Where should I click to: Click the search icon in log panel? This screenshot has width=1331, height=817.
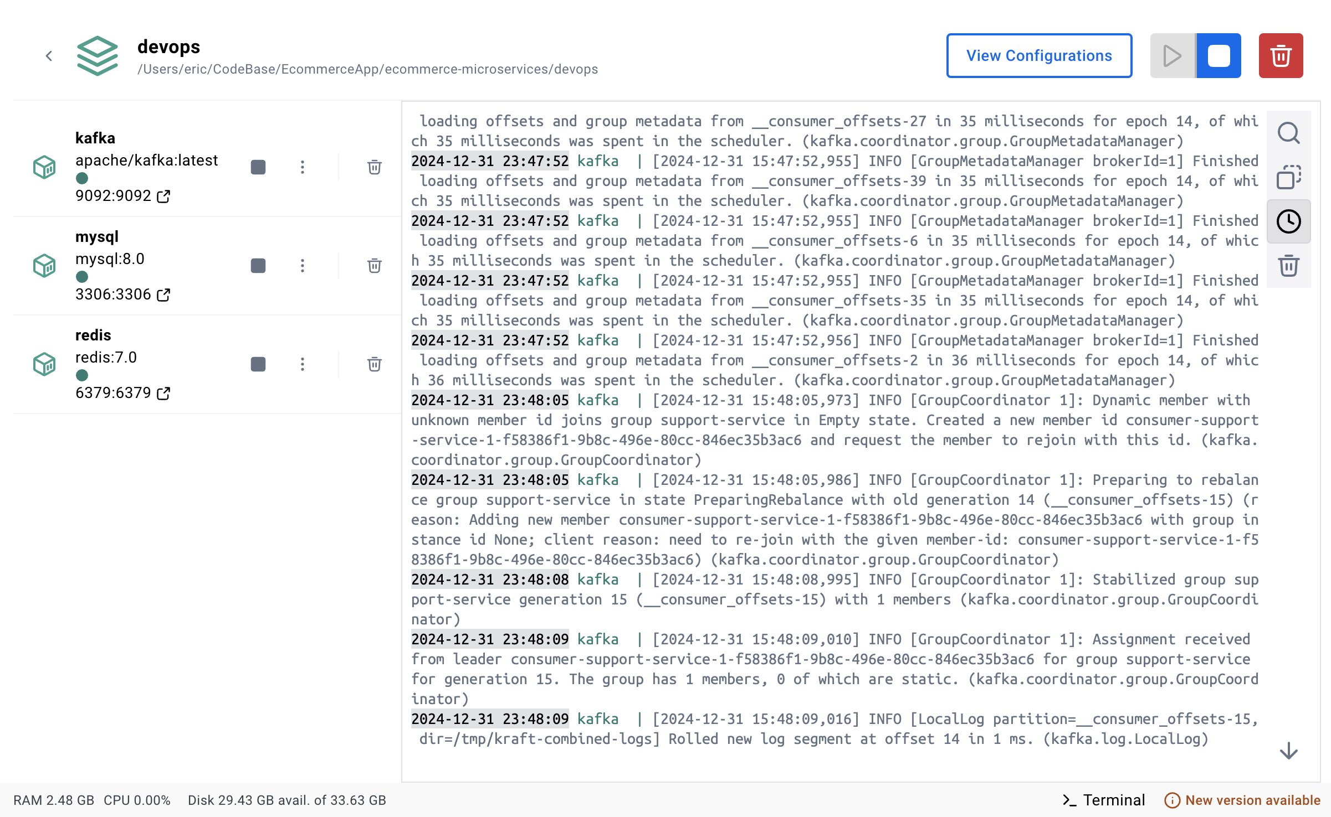click(1288, 132)
